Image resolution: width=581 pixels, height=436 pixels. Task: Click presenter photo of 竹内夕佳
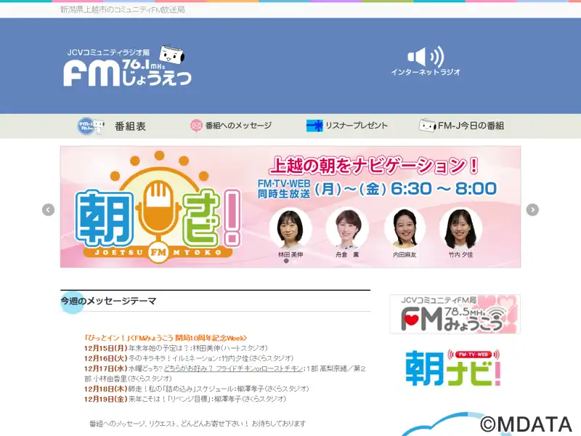[460, 228]
